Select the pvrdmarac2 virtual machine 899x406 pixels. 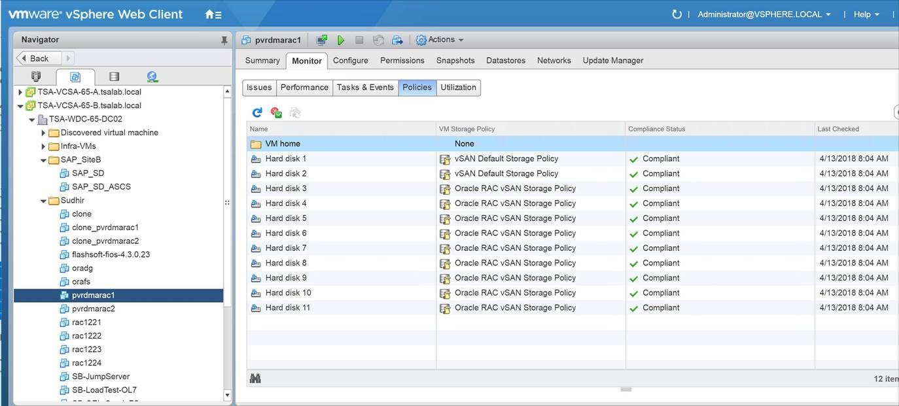pyautogui.click(x=93, y=309)
